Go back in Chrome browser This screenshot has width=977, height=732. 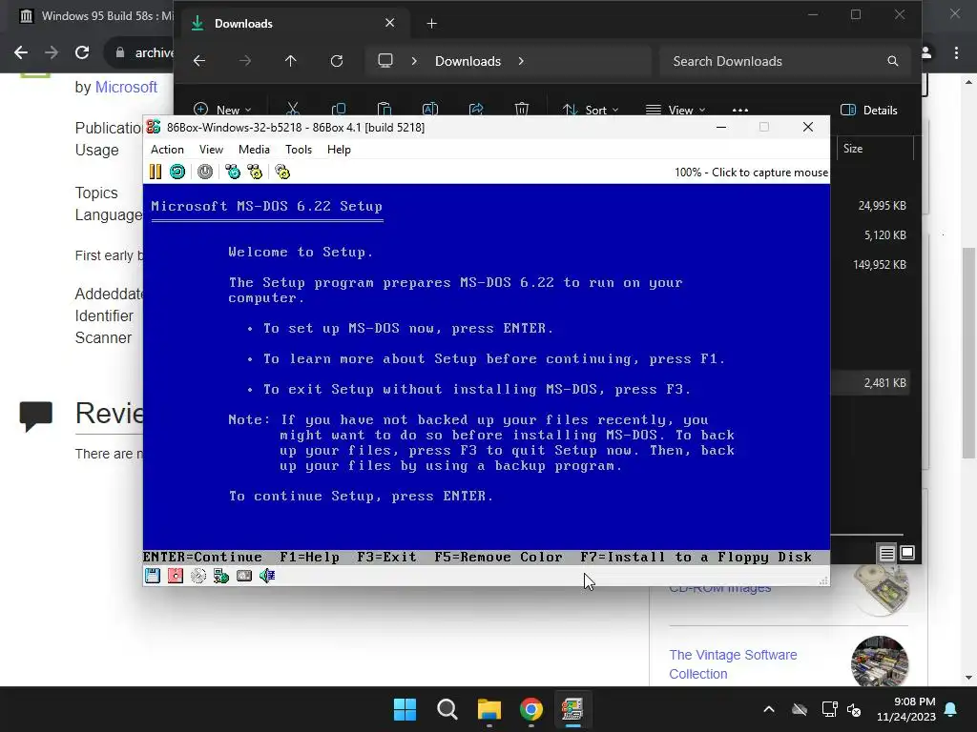click(x=21, y=53)
